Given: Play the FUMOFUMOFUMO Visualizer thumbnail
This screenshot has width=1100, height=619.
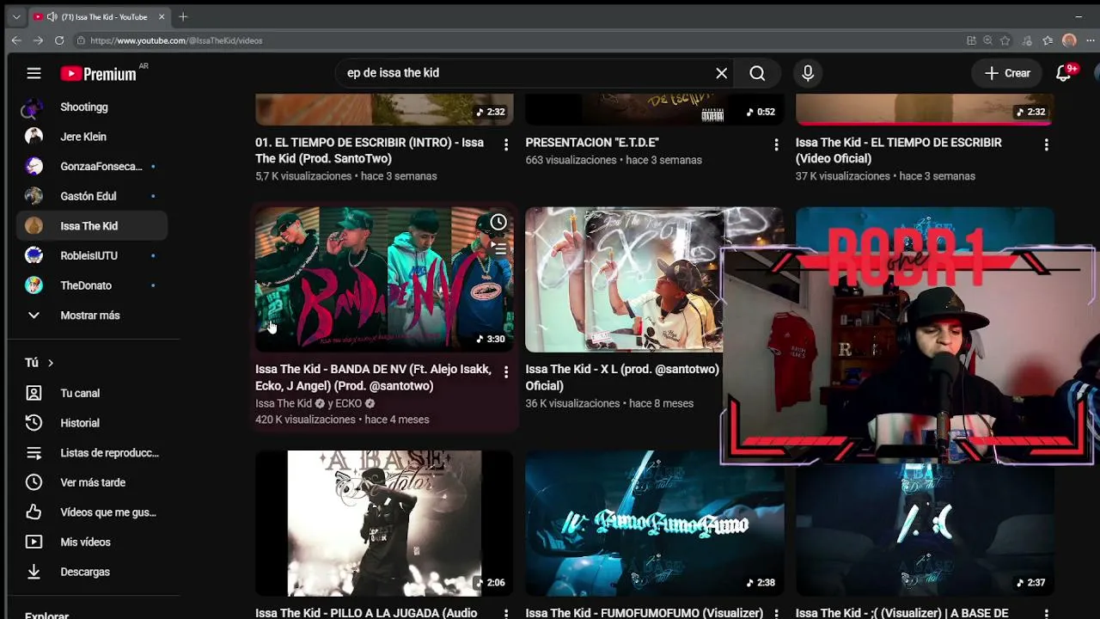Looking at the screenshot, I should coord(654,524).
